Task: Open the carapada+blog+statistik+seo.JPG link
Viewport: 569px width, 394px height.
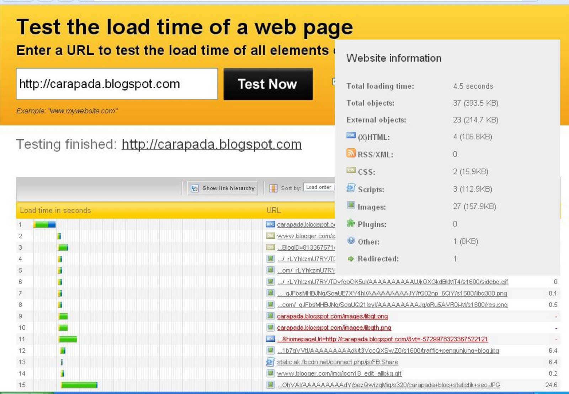Action: point(389,385)
